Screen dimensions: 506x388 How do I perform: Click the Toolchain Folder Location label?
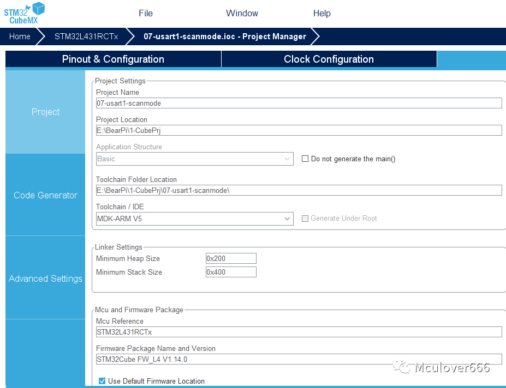click(x=136, y=179)
